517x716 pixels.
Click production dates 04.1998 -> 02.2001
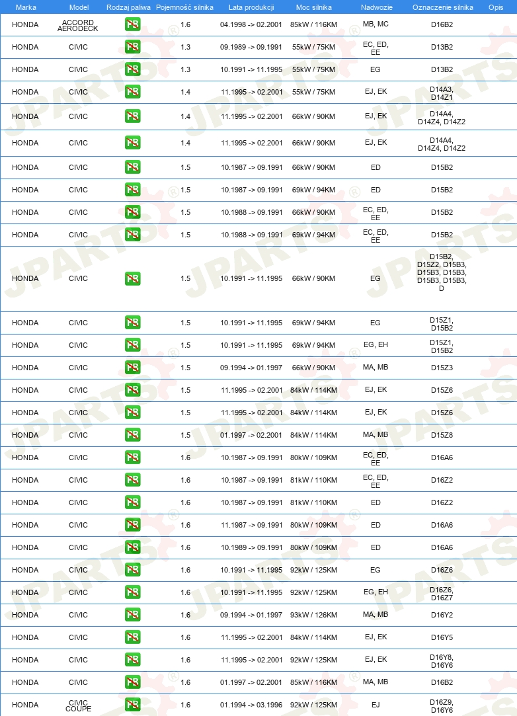(x=251, y=24)
